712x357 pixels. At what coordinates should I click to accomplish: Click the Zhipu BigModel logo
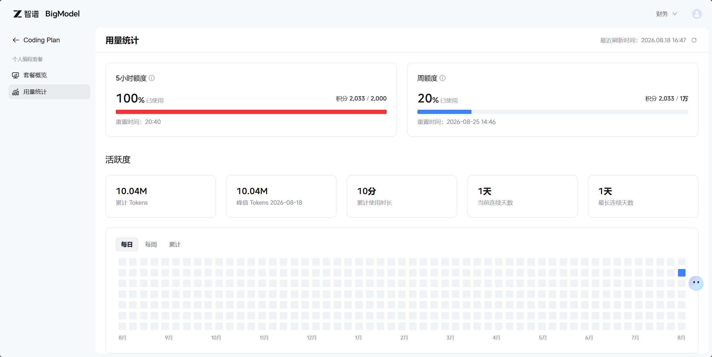[47, 14]
